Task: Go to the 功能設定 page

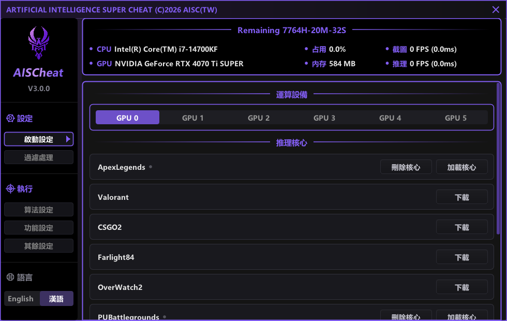Action: pyautogui.click(x=39, y=228)
